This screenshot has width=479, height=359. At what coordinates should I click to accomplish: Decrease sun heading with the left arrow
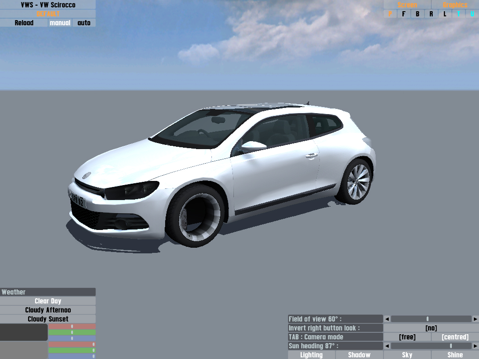(x=387, y=346)
